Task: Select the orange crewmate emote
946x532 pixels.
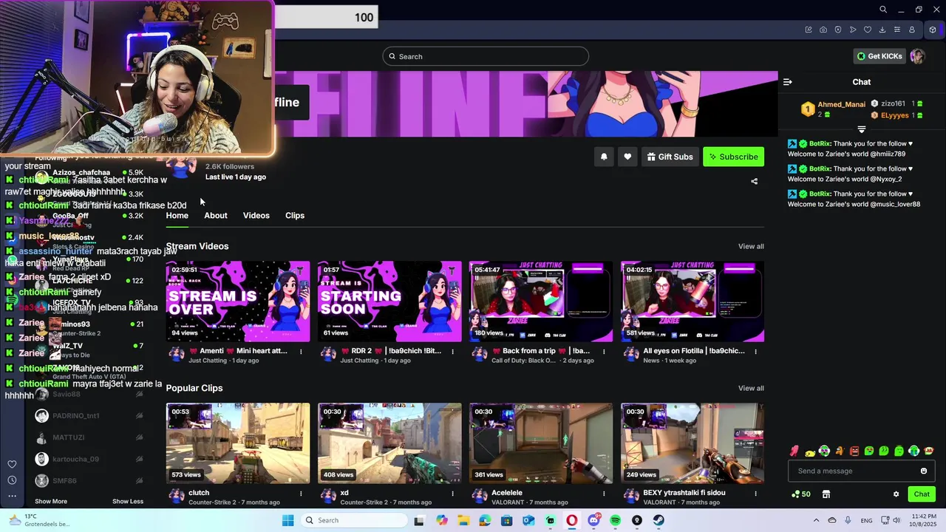Action: tap(839, 451)
